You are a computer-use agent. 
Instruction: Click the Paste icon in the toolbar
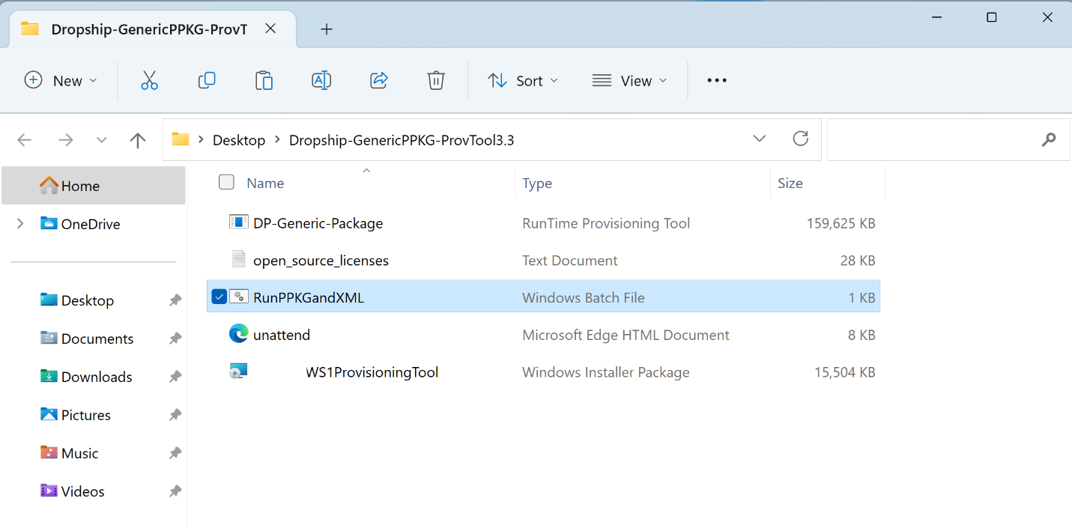264,80
